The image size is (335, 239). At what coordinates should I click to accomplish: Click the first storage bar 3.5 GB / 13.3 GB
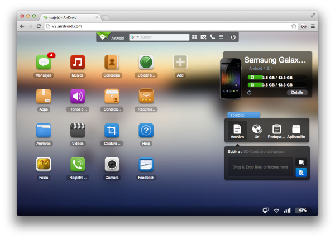[x=277, y=77]
